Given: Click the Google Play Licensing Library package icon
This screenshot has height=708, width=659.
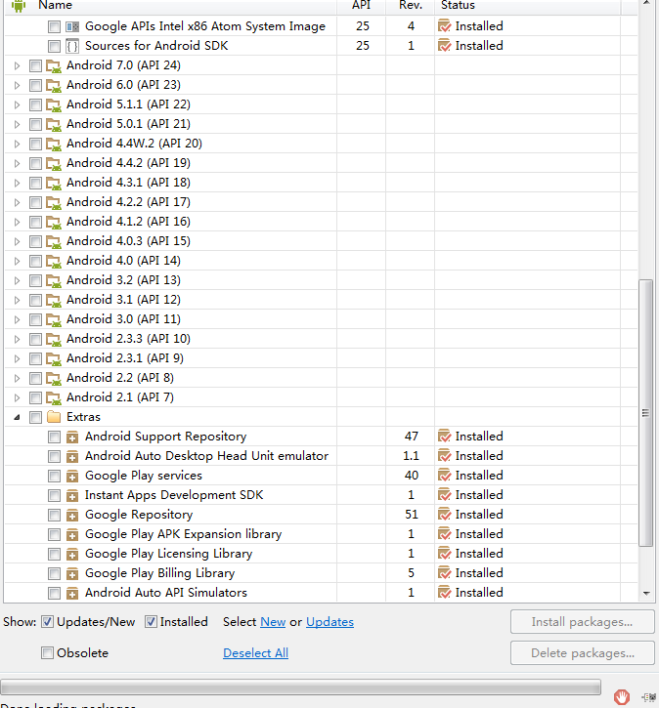Looking at the screenshot, I should 72,554.
